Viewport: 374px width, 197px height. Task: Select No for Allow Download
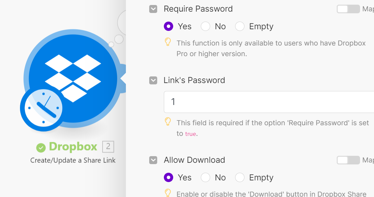coord(205,177)
